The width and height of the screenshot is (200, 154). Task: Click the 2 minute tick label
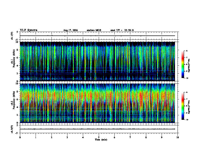tap(52, 137)
